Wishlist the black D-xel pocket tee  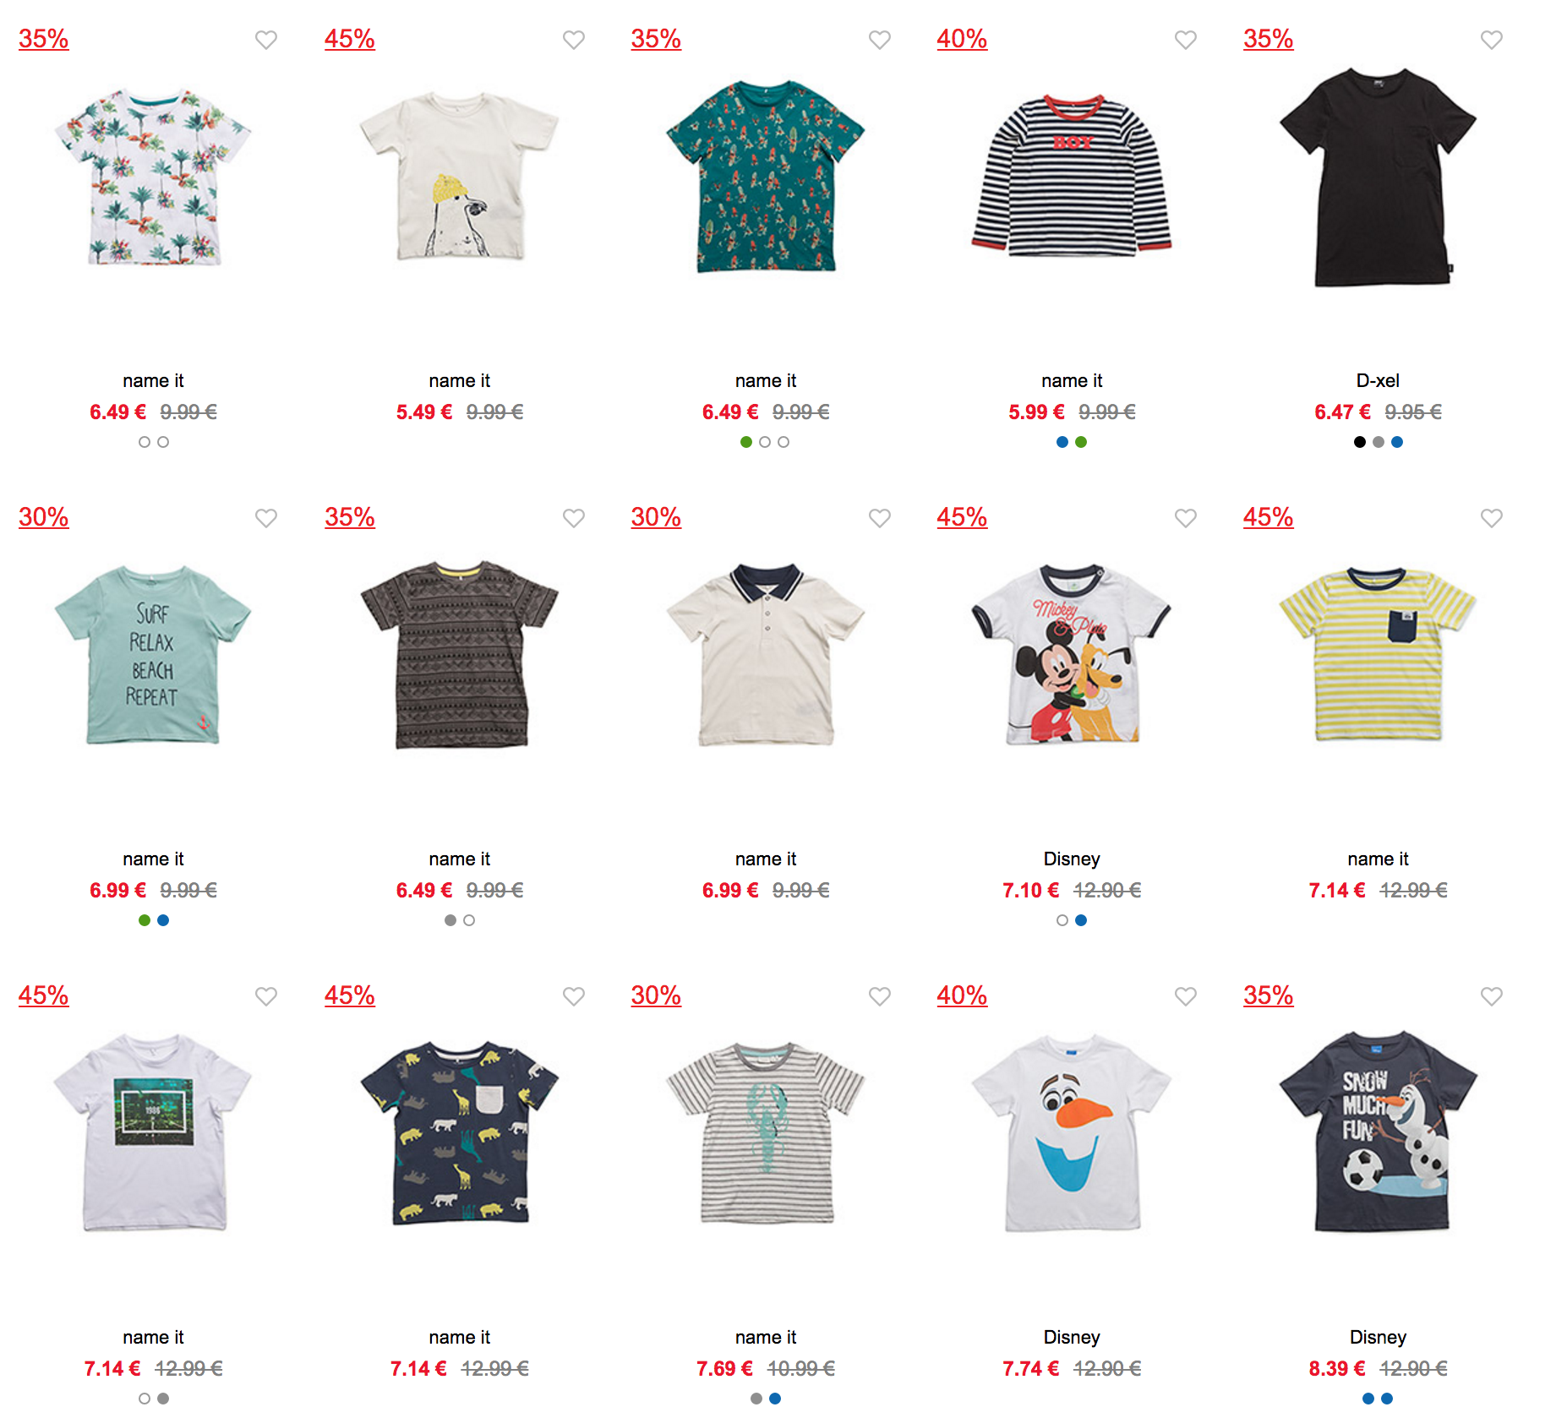1492,40
